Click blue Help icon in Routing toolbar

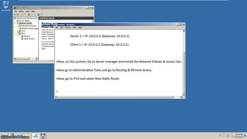pyautogui.click(x=39, y=15)
